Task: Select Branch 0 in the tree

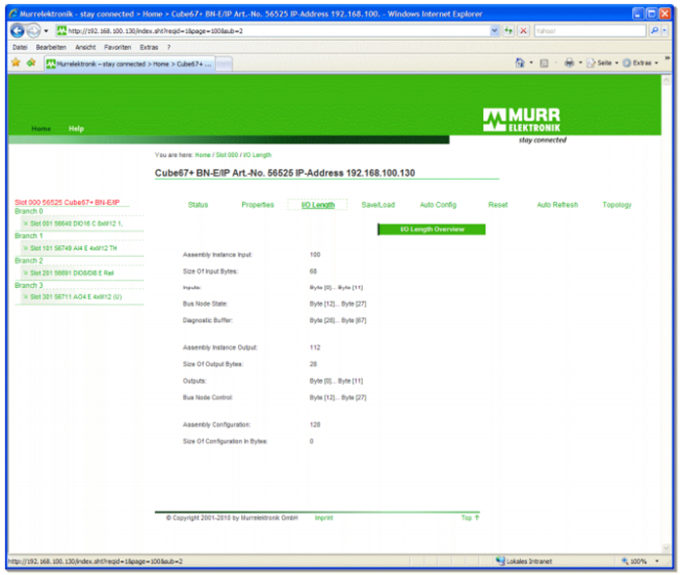Action: tap(28, 211)
